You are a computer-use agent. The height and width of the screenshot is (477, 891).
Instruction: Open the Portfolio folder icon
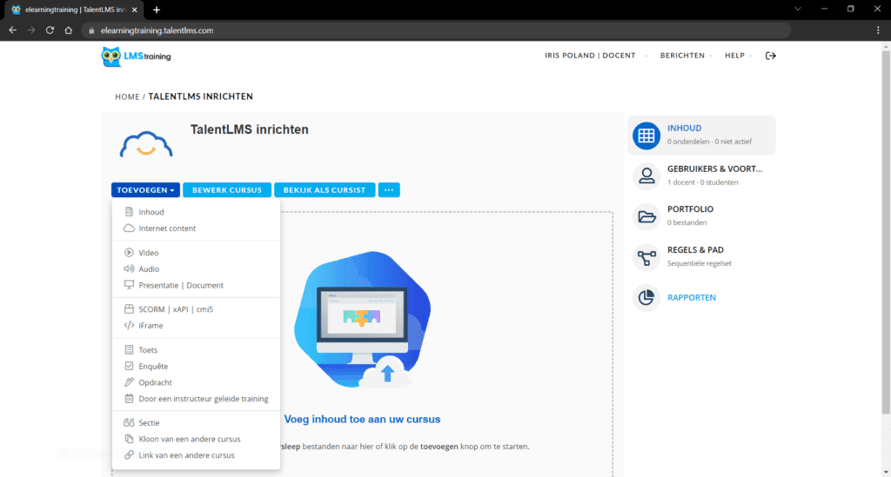click(646, 216)
